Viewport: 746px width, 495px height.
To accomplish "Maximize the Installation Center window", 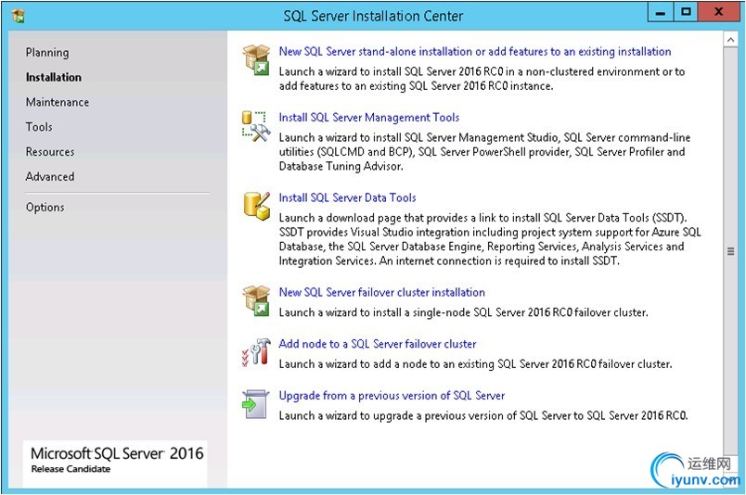I will (686, 12).
